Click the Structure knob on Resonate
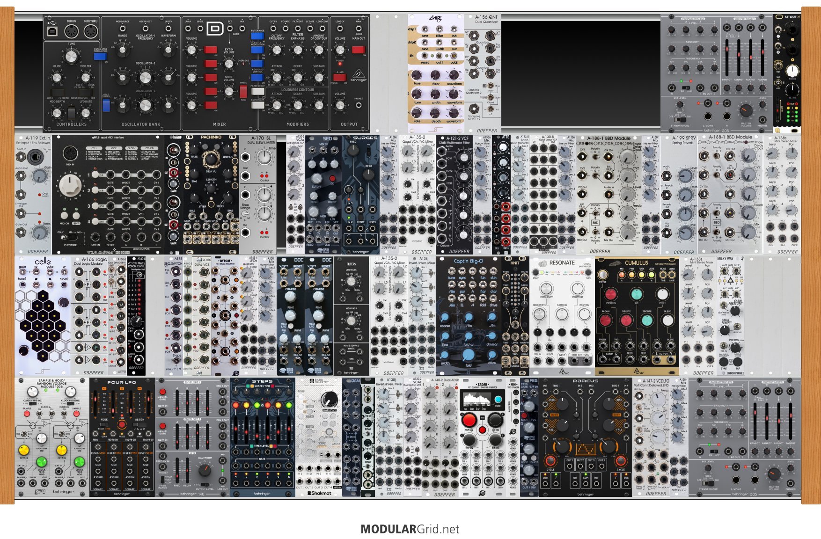821x539 pixels. click(578, 288)
